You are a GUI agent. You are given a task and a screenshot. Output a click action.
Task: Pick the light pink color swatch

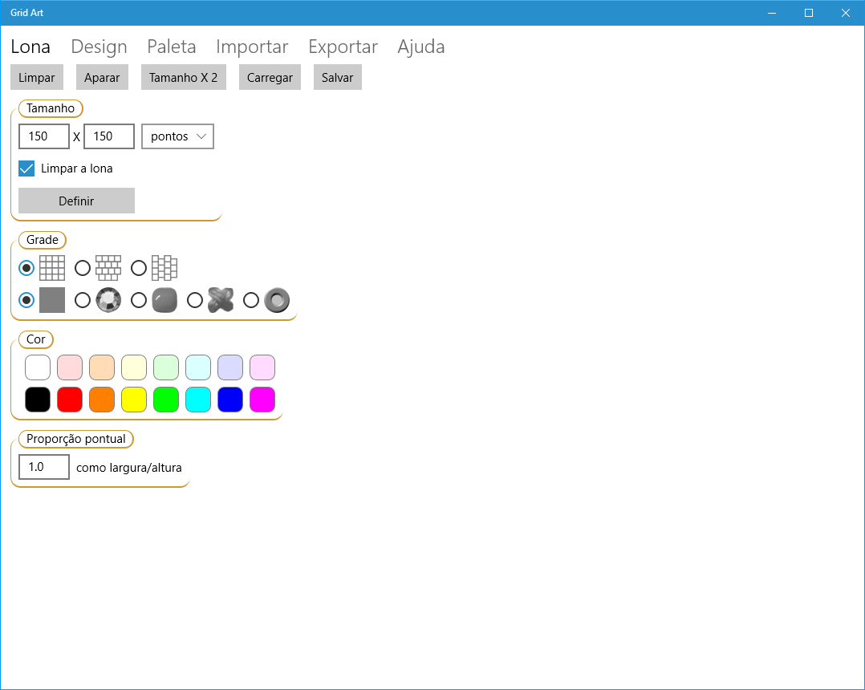[70, 367]
